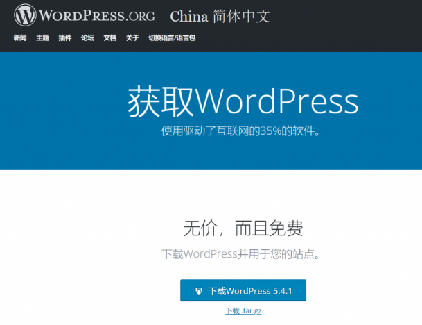This screenshot has width=422, height=325.
Task: Open the 新闻 news menu item
Action: [21, 38]
